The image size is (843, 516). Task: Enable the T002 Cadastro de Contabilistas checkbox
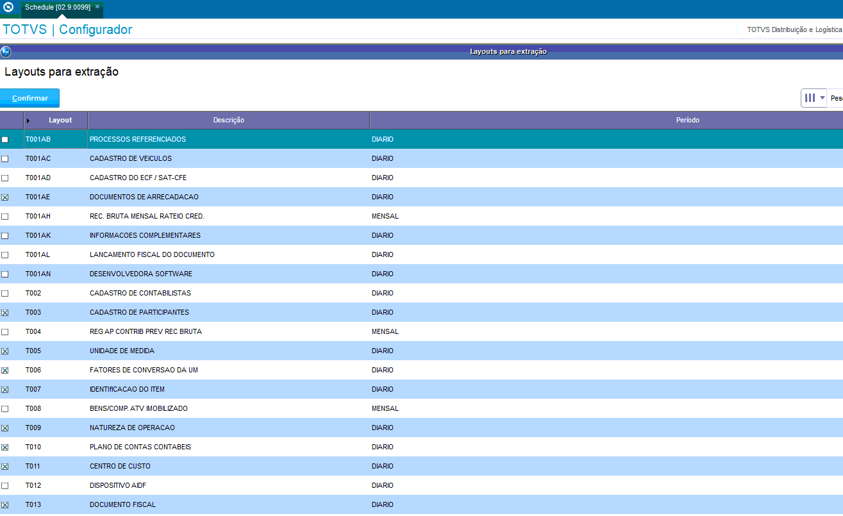[x=5, y=294]
